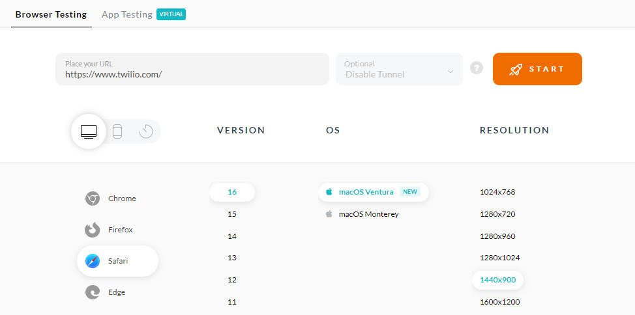This screenshot has height=315, width=635.
Task: Click the VIRTUAL badge
Action: pos(171,14)
